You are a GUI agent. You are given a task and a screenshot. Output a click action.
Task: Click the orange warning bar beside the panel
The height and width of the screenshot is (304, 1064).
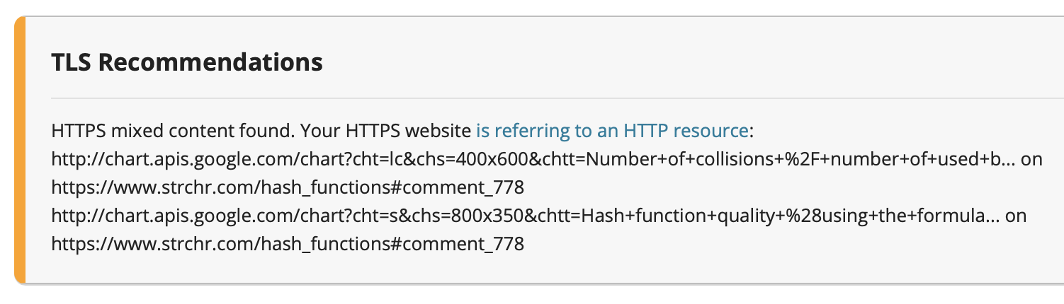20,150
